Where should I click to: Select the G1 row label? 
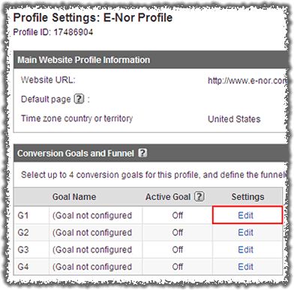click(23, 215)
